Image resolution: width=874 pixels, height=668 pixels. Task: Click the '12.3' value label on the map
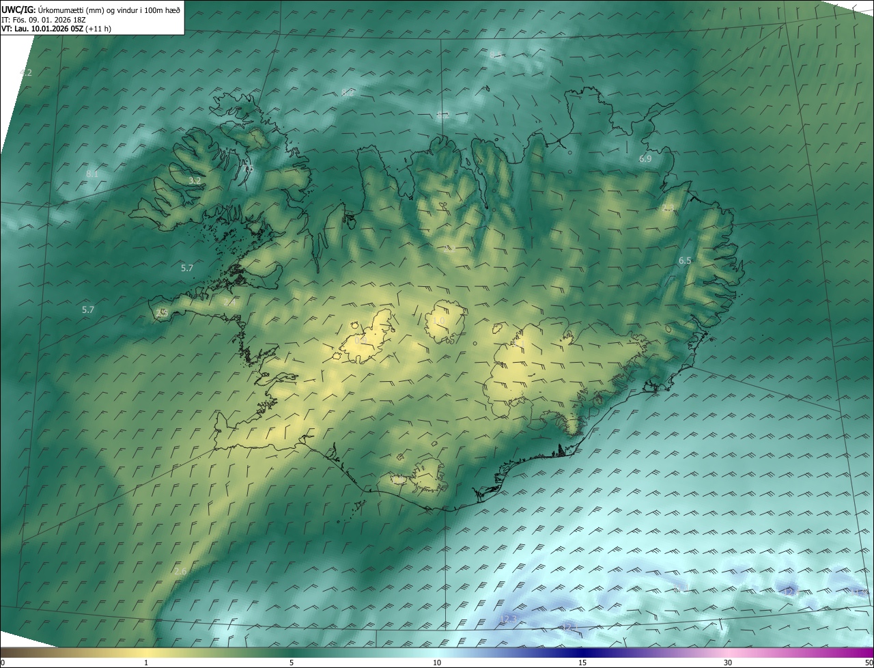point(509,619)
